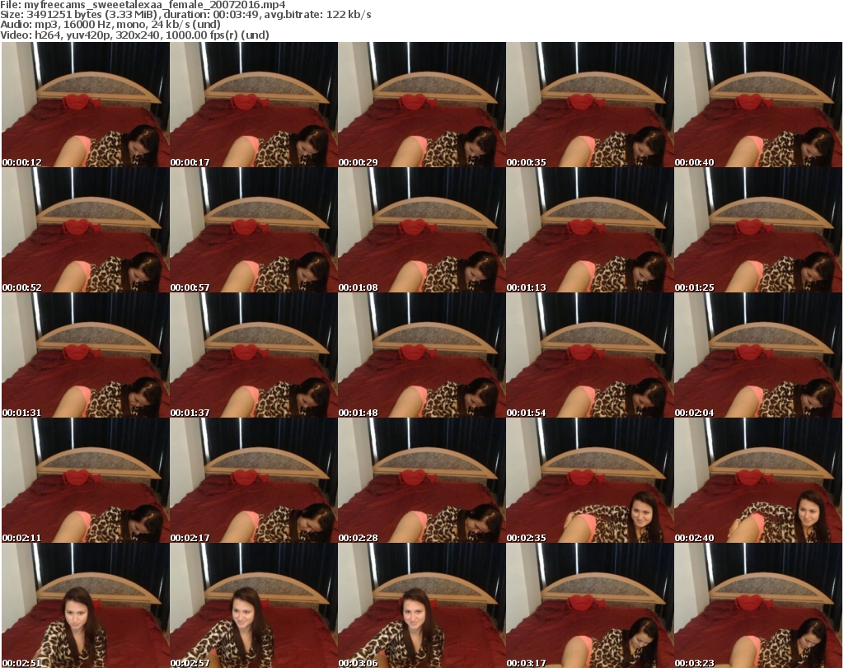Select the thumbnail timestamped 00:01:48
The image size is (844, 668).
pyautogui.click(x=422, y=356)
